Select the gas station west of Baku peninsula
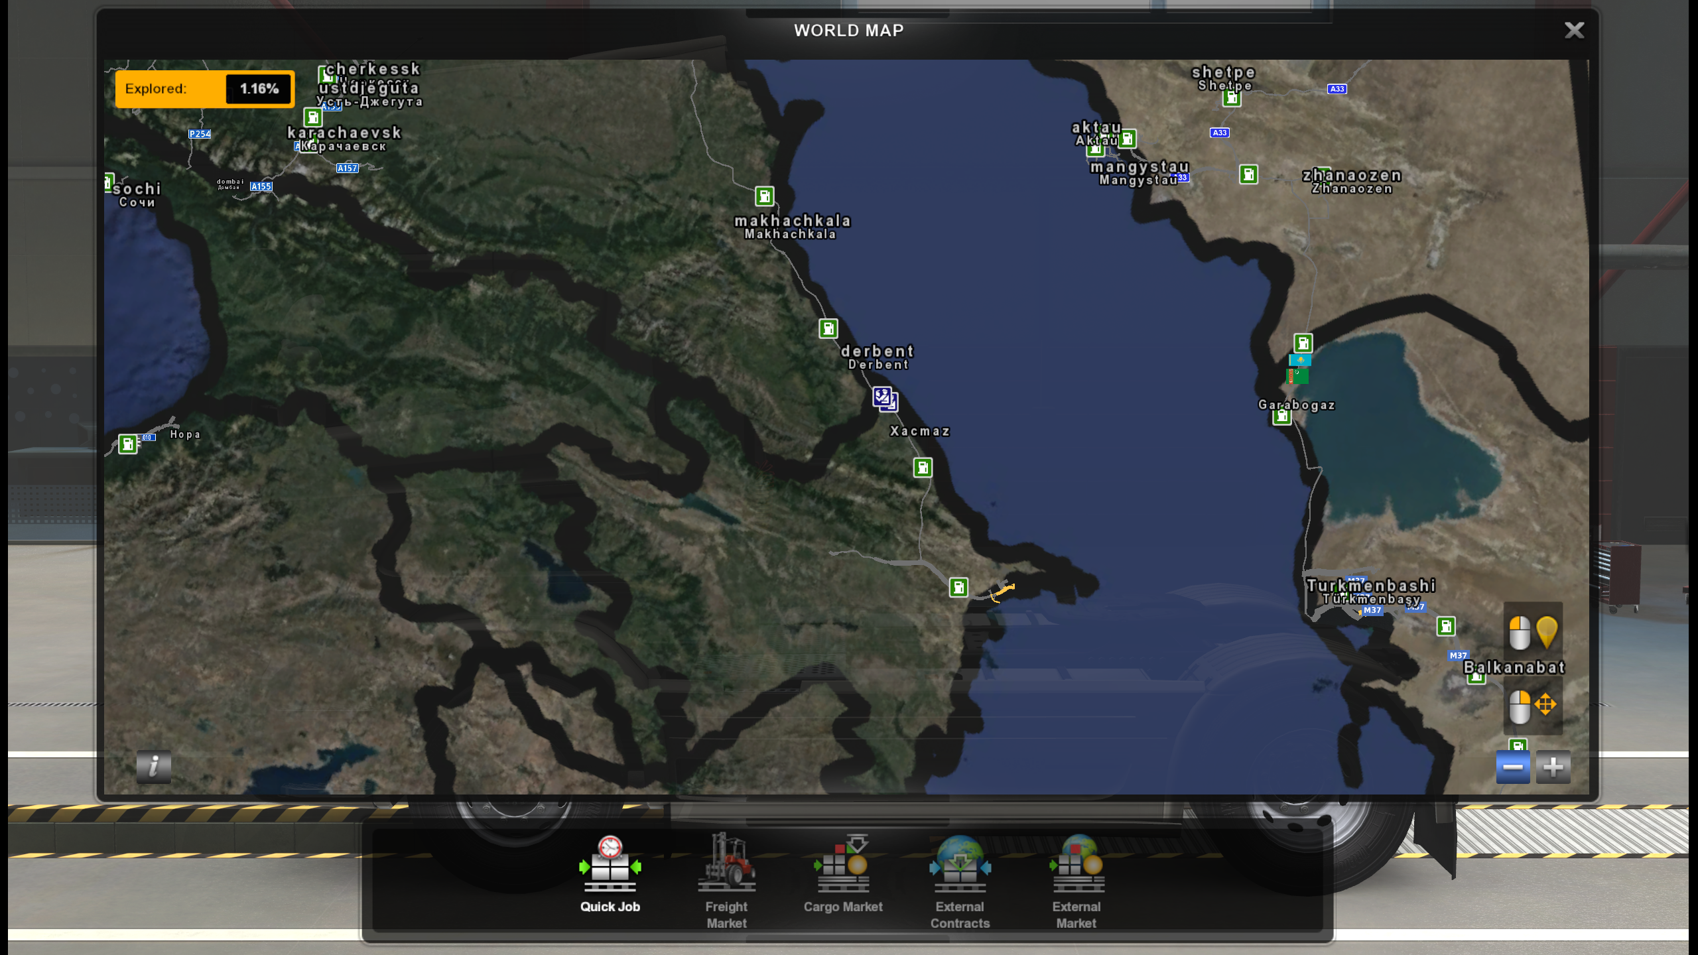Image resolution: width=1698 pixels, height=955 pixels. (958, 587)
